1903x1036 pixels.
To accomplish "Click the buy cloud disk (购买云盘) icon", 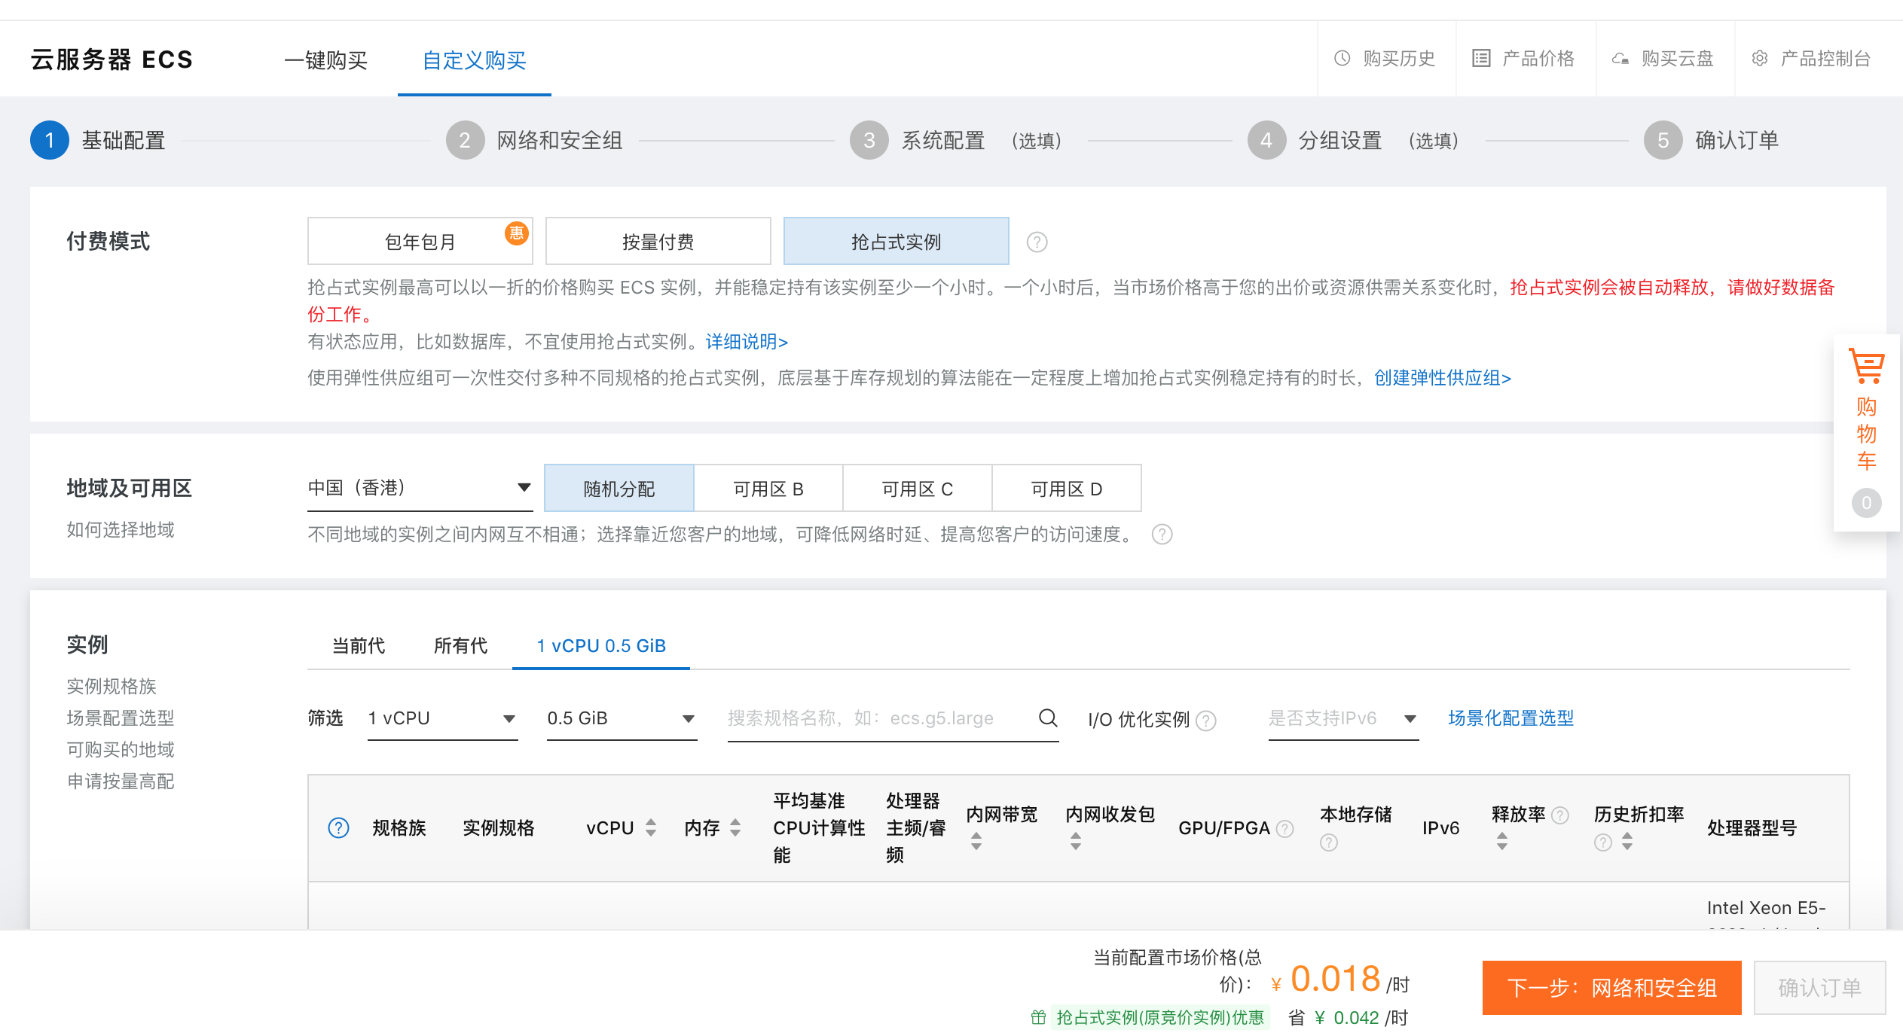I will pyautogui.click(x=1620, y=59).
